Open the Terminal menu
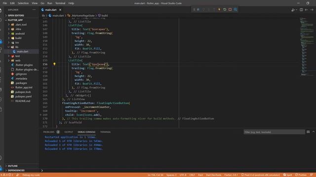 pyautogui.click(x=60, y=3)
